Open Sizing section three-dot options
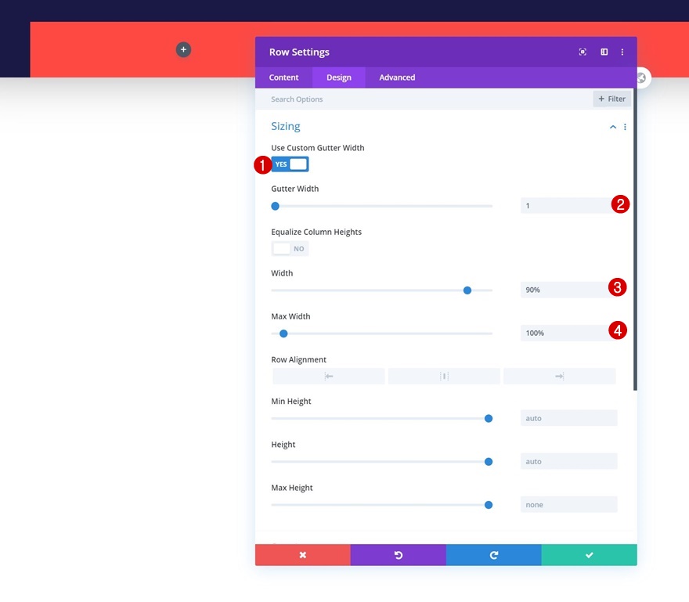689x602 pixels. click(x=625, y=127)
